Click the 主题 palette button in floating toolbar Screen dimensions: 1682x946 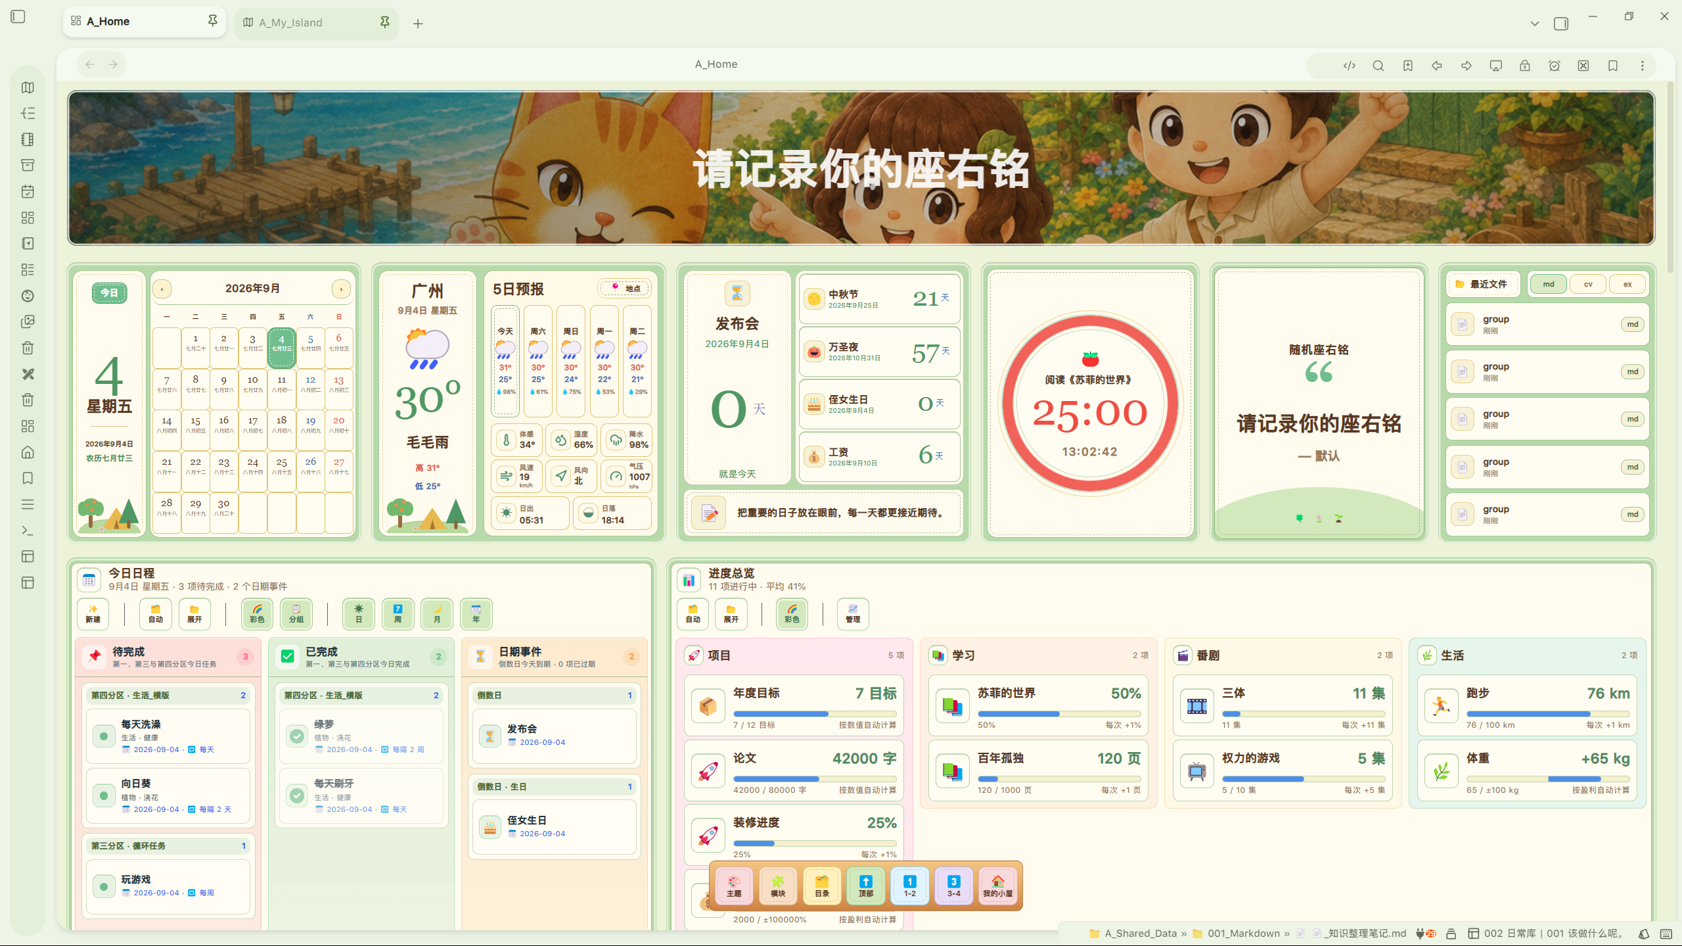734,886
